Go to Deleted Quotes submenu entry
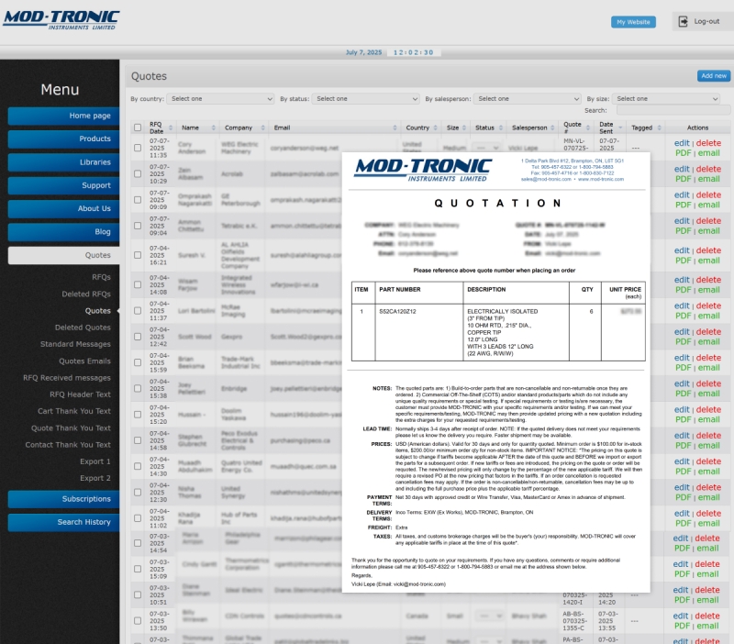Screen dimensions: 734x644 (x=83, y=328)
